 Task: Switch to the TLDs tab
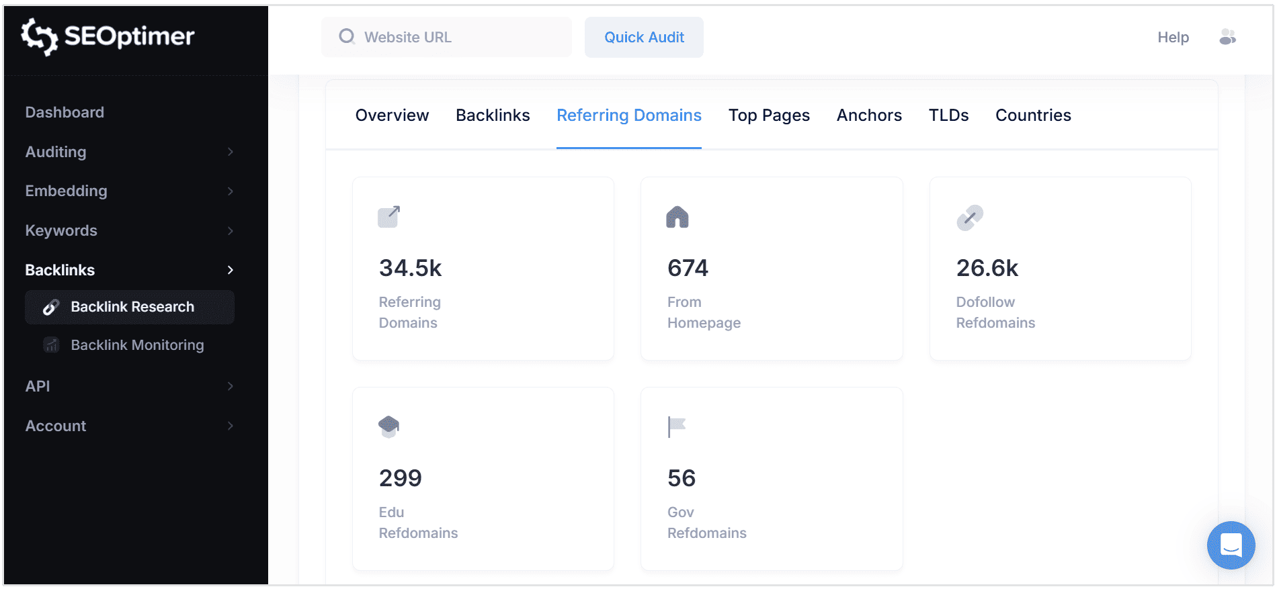(x=948, y=116)
